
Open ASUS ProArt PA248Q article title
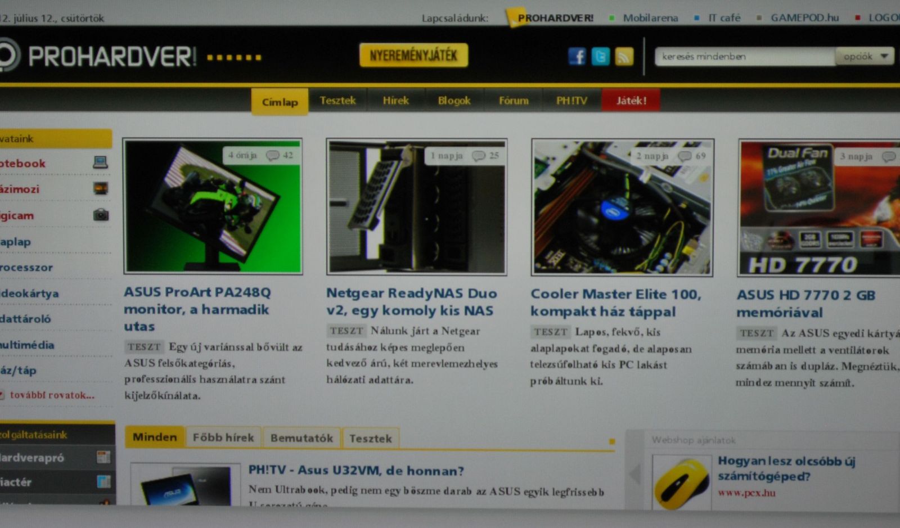[197, 309]
